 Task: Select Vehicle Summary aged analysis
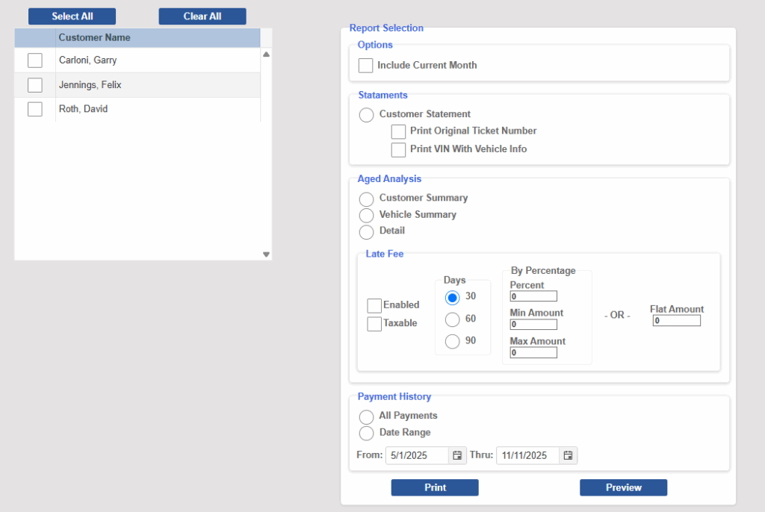coord(366,215)
